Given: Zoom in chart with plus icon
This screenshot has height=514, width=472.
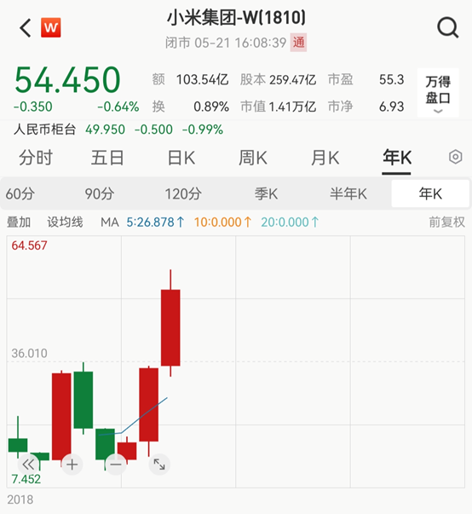Looking at the screenshot, I should [x=72, y=465].
